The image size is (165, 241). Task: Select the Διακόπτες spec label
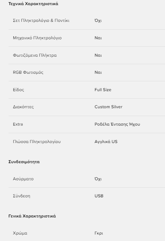click(x=23, y=107)
